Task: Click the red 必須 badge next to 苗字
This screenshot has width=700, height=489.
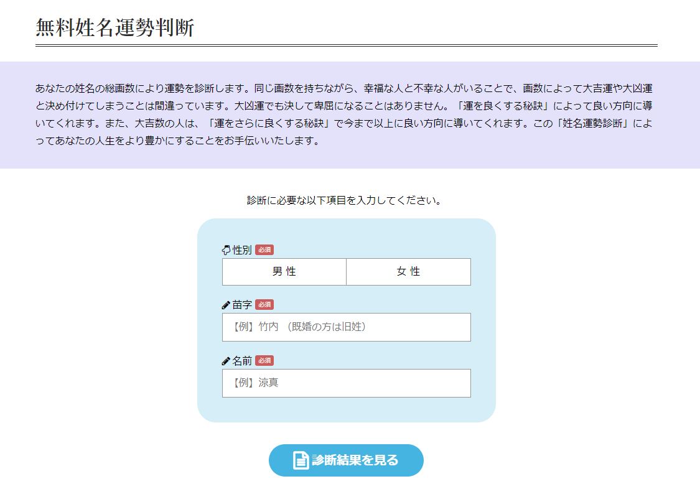Action: (264, 305)
